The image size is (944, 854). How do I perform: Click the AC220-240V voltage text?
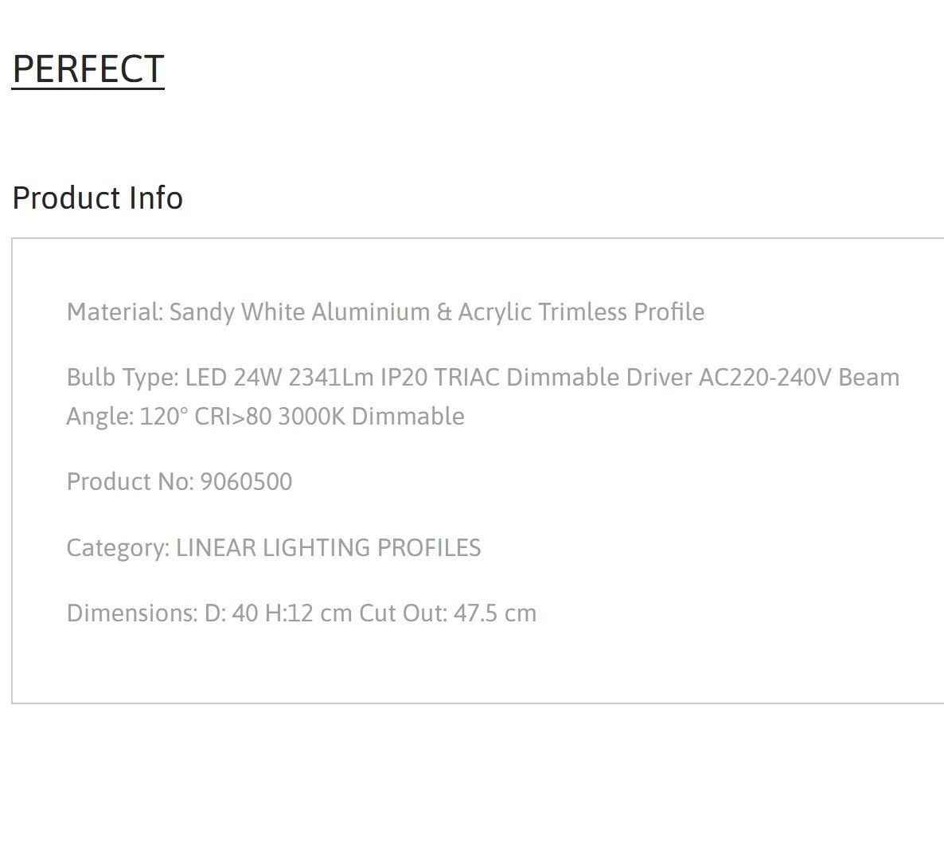coord(765,378)
